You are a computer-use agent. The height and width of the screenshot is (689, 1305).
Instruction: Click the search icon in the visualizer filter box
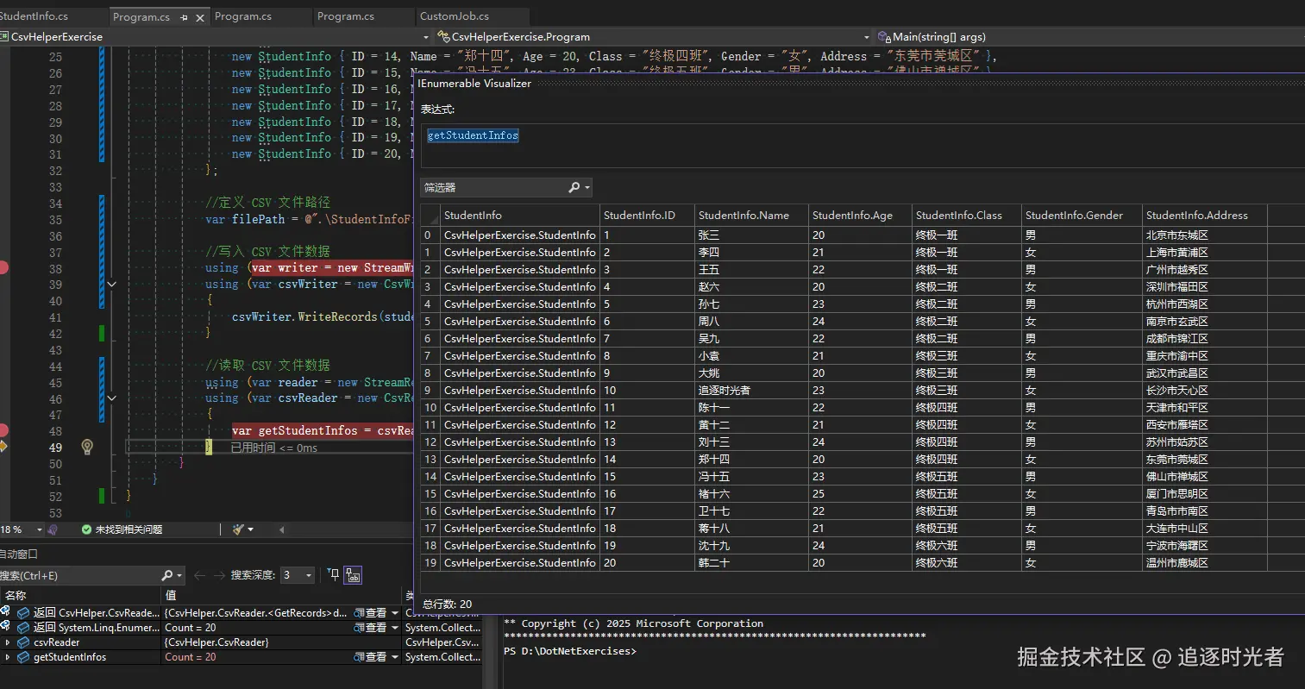click(574, 187)
